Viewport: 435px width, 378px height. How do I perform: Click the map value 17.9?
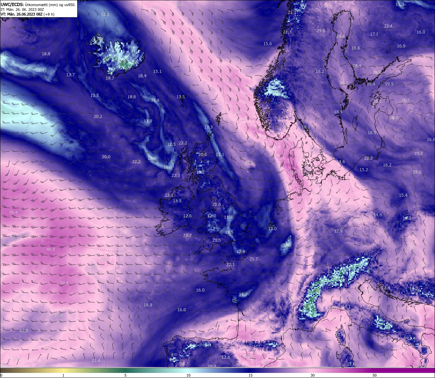tap(338, 231)
